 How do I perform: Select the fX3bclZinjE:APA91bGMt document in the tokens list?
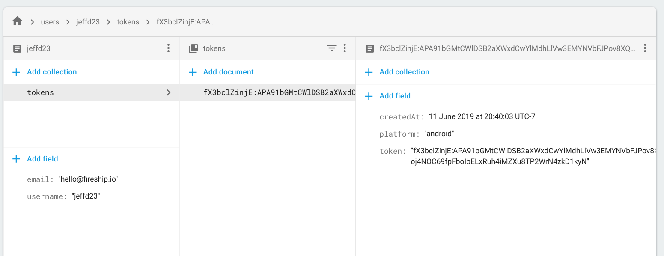pyautogui.click(x=274, y=92)
